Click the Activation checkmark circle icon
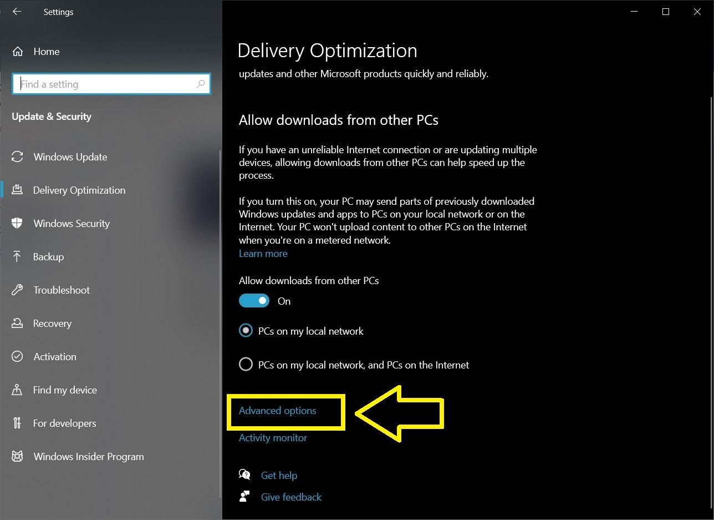The image size is (714, 520). click(x=17, y=356)
